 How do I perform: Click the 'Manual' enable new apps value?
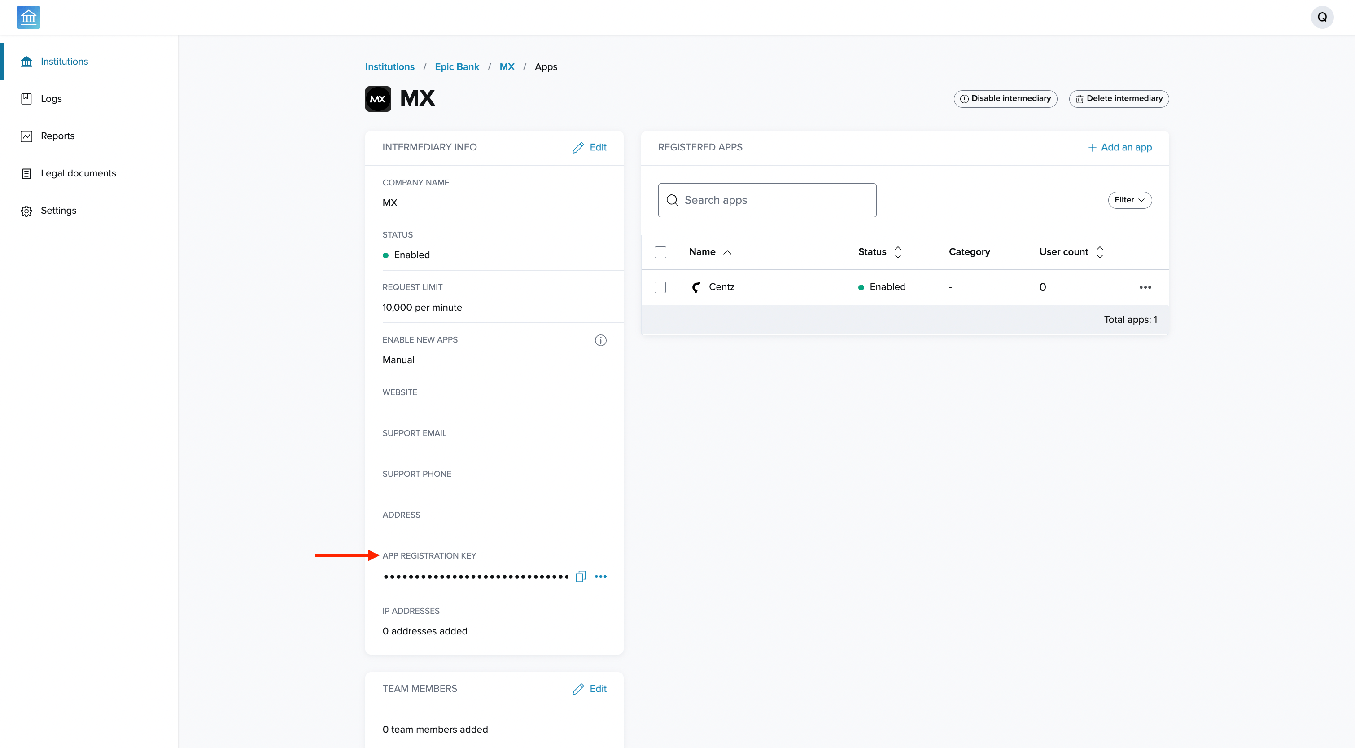(x=398, y=360)
